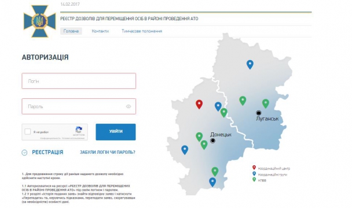
Task: Click the reCAPTCHA logo icon
Action: click(79, 130)
